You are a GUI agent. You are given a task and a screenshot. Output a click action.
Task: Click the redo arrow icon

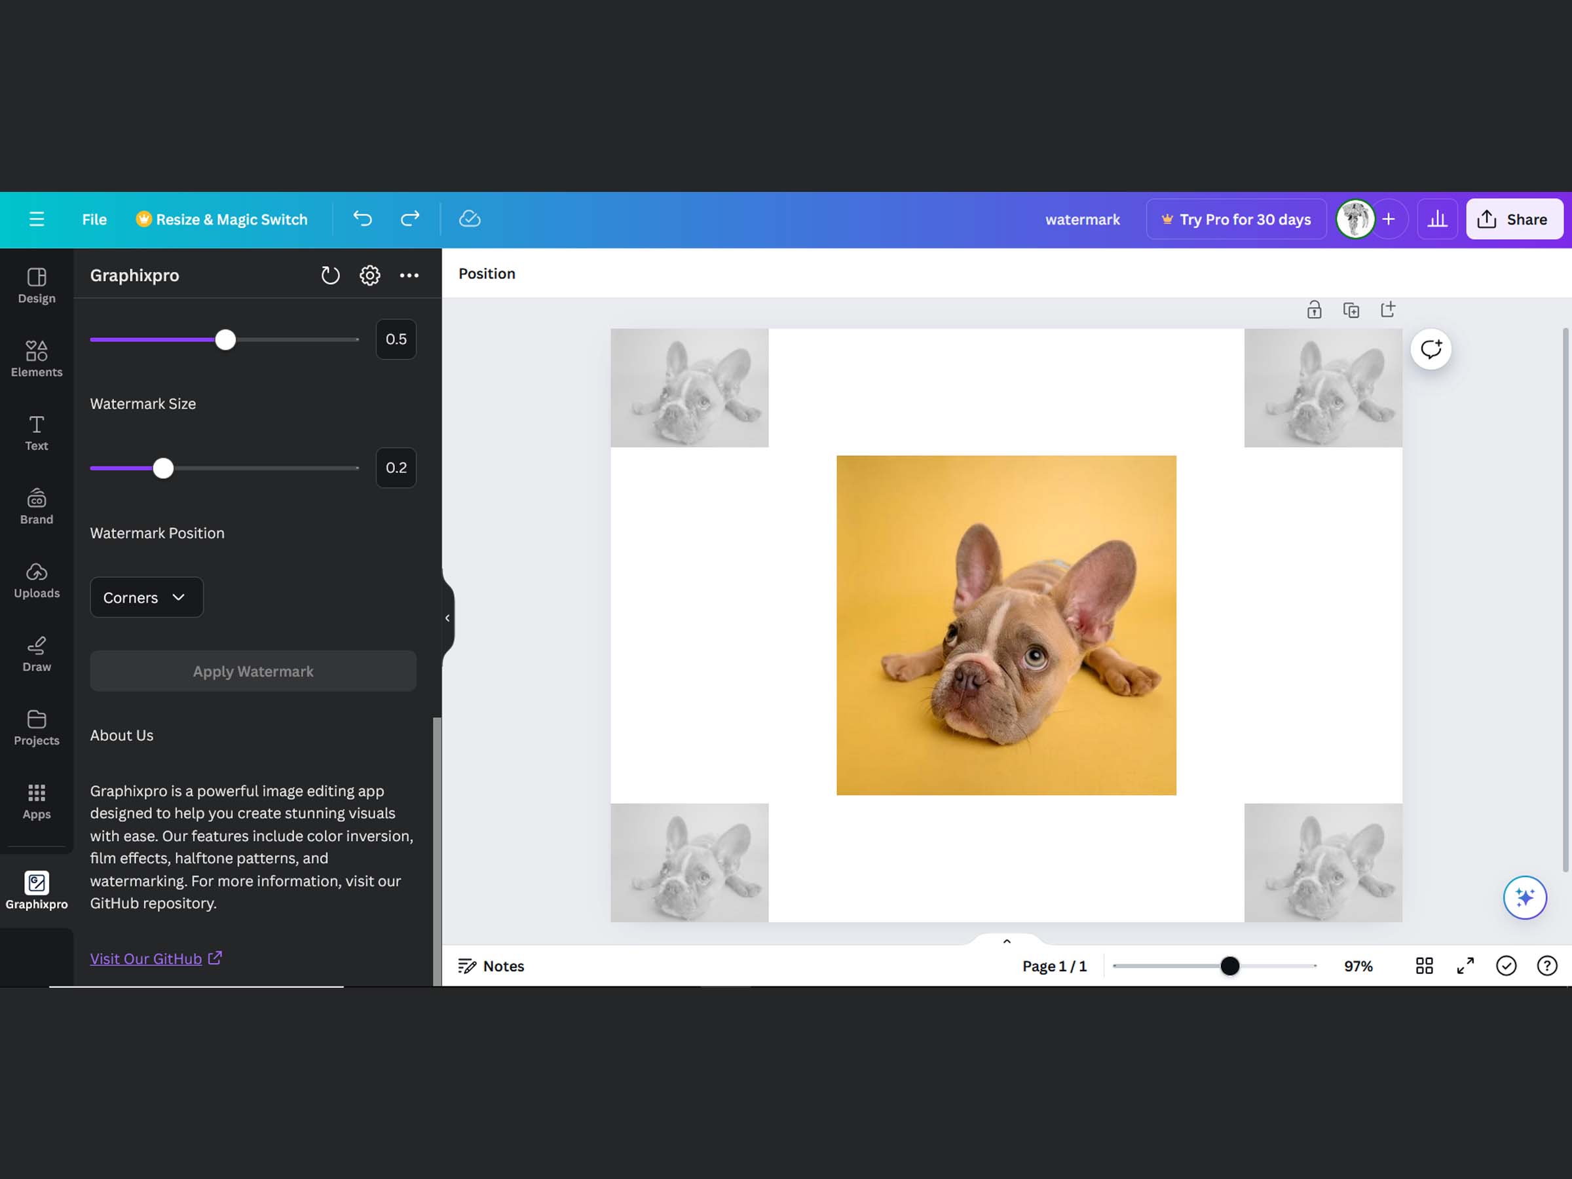pyautogui.click(x=410, y=219)
